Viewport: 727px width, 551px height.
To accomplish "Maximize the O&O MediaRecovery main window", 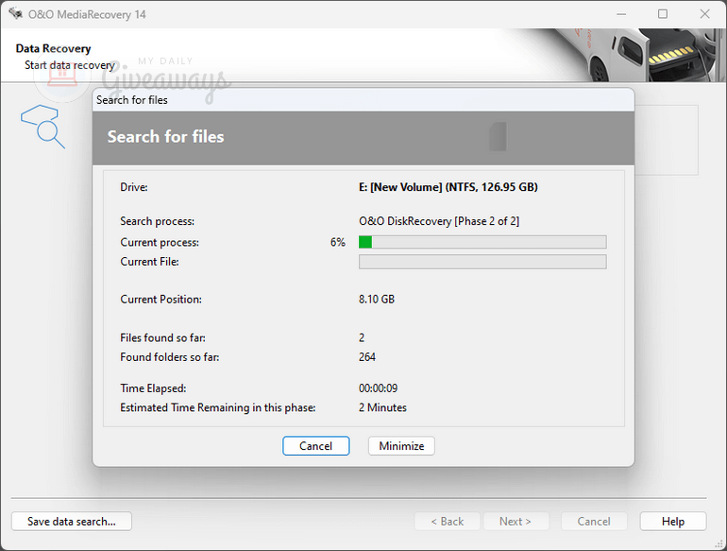I will (x=663, y=14).
